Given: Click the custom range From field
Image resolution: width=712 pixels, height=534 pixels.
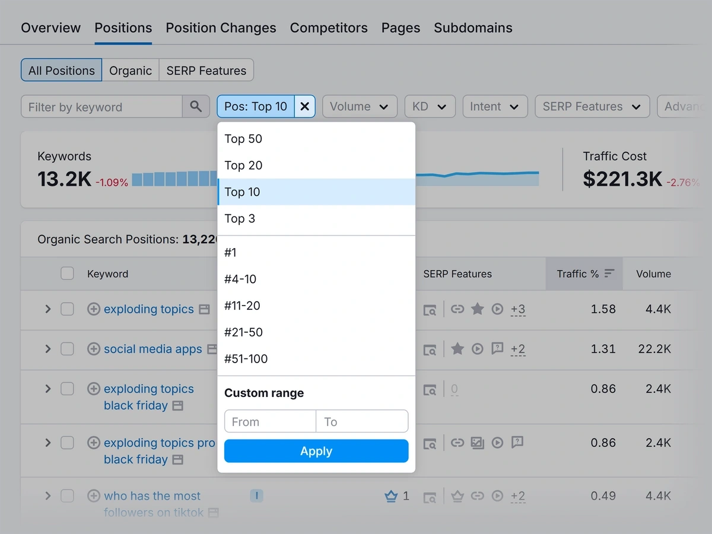Looking at the screenshot, I should (x=270, y=422).
